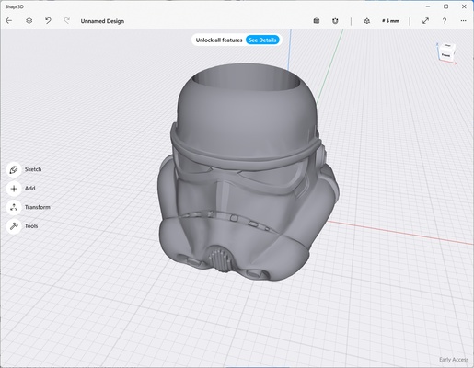Viewport: 474px width, 368px height.
Task: Select the stormtrooper helmet model
Action: click(x=248, y=172)
